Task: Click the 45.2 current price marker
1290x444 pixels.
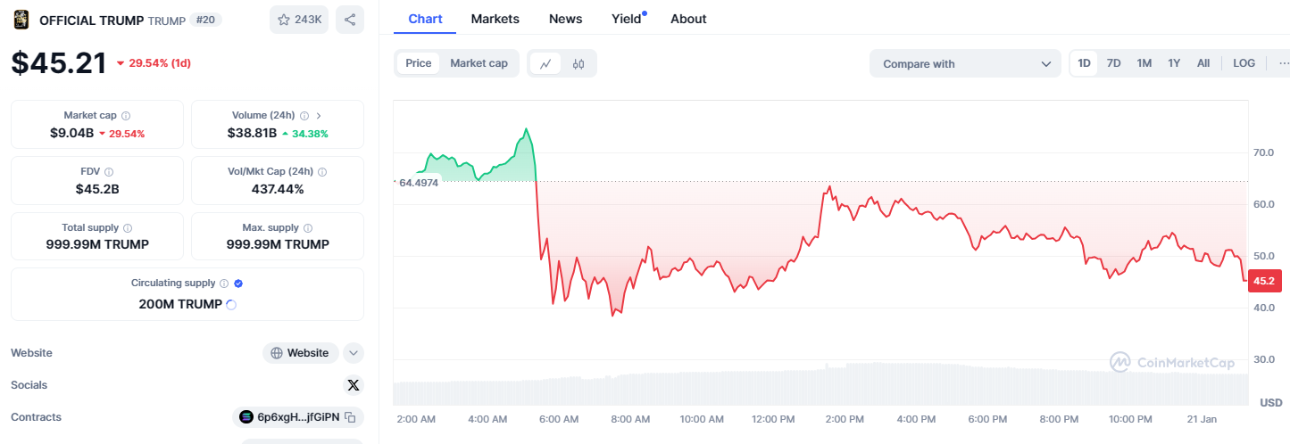Action: click(x=1264, y=281)
